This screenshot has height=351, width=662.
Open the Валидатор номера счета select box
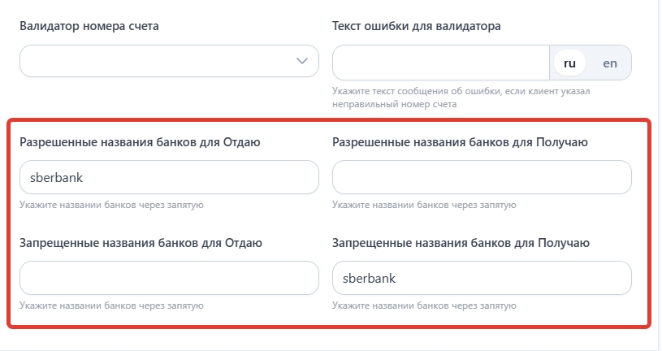tap(162, 61)
